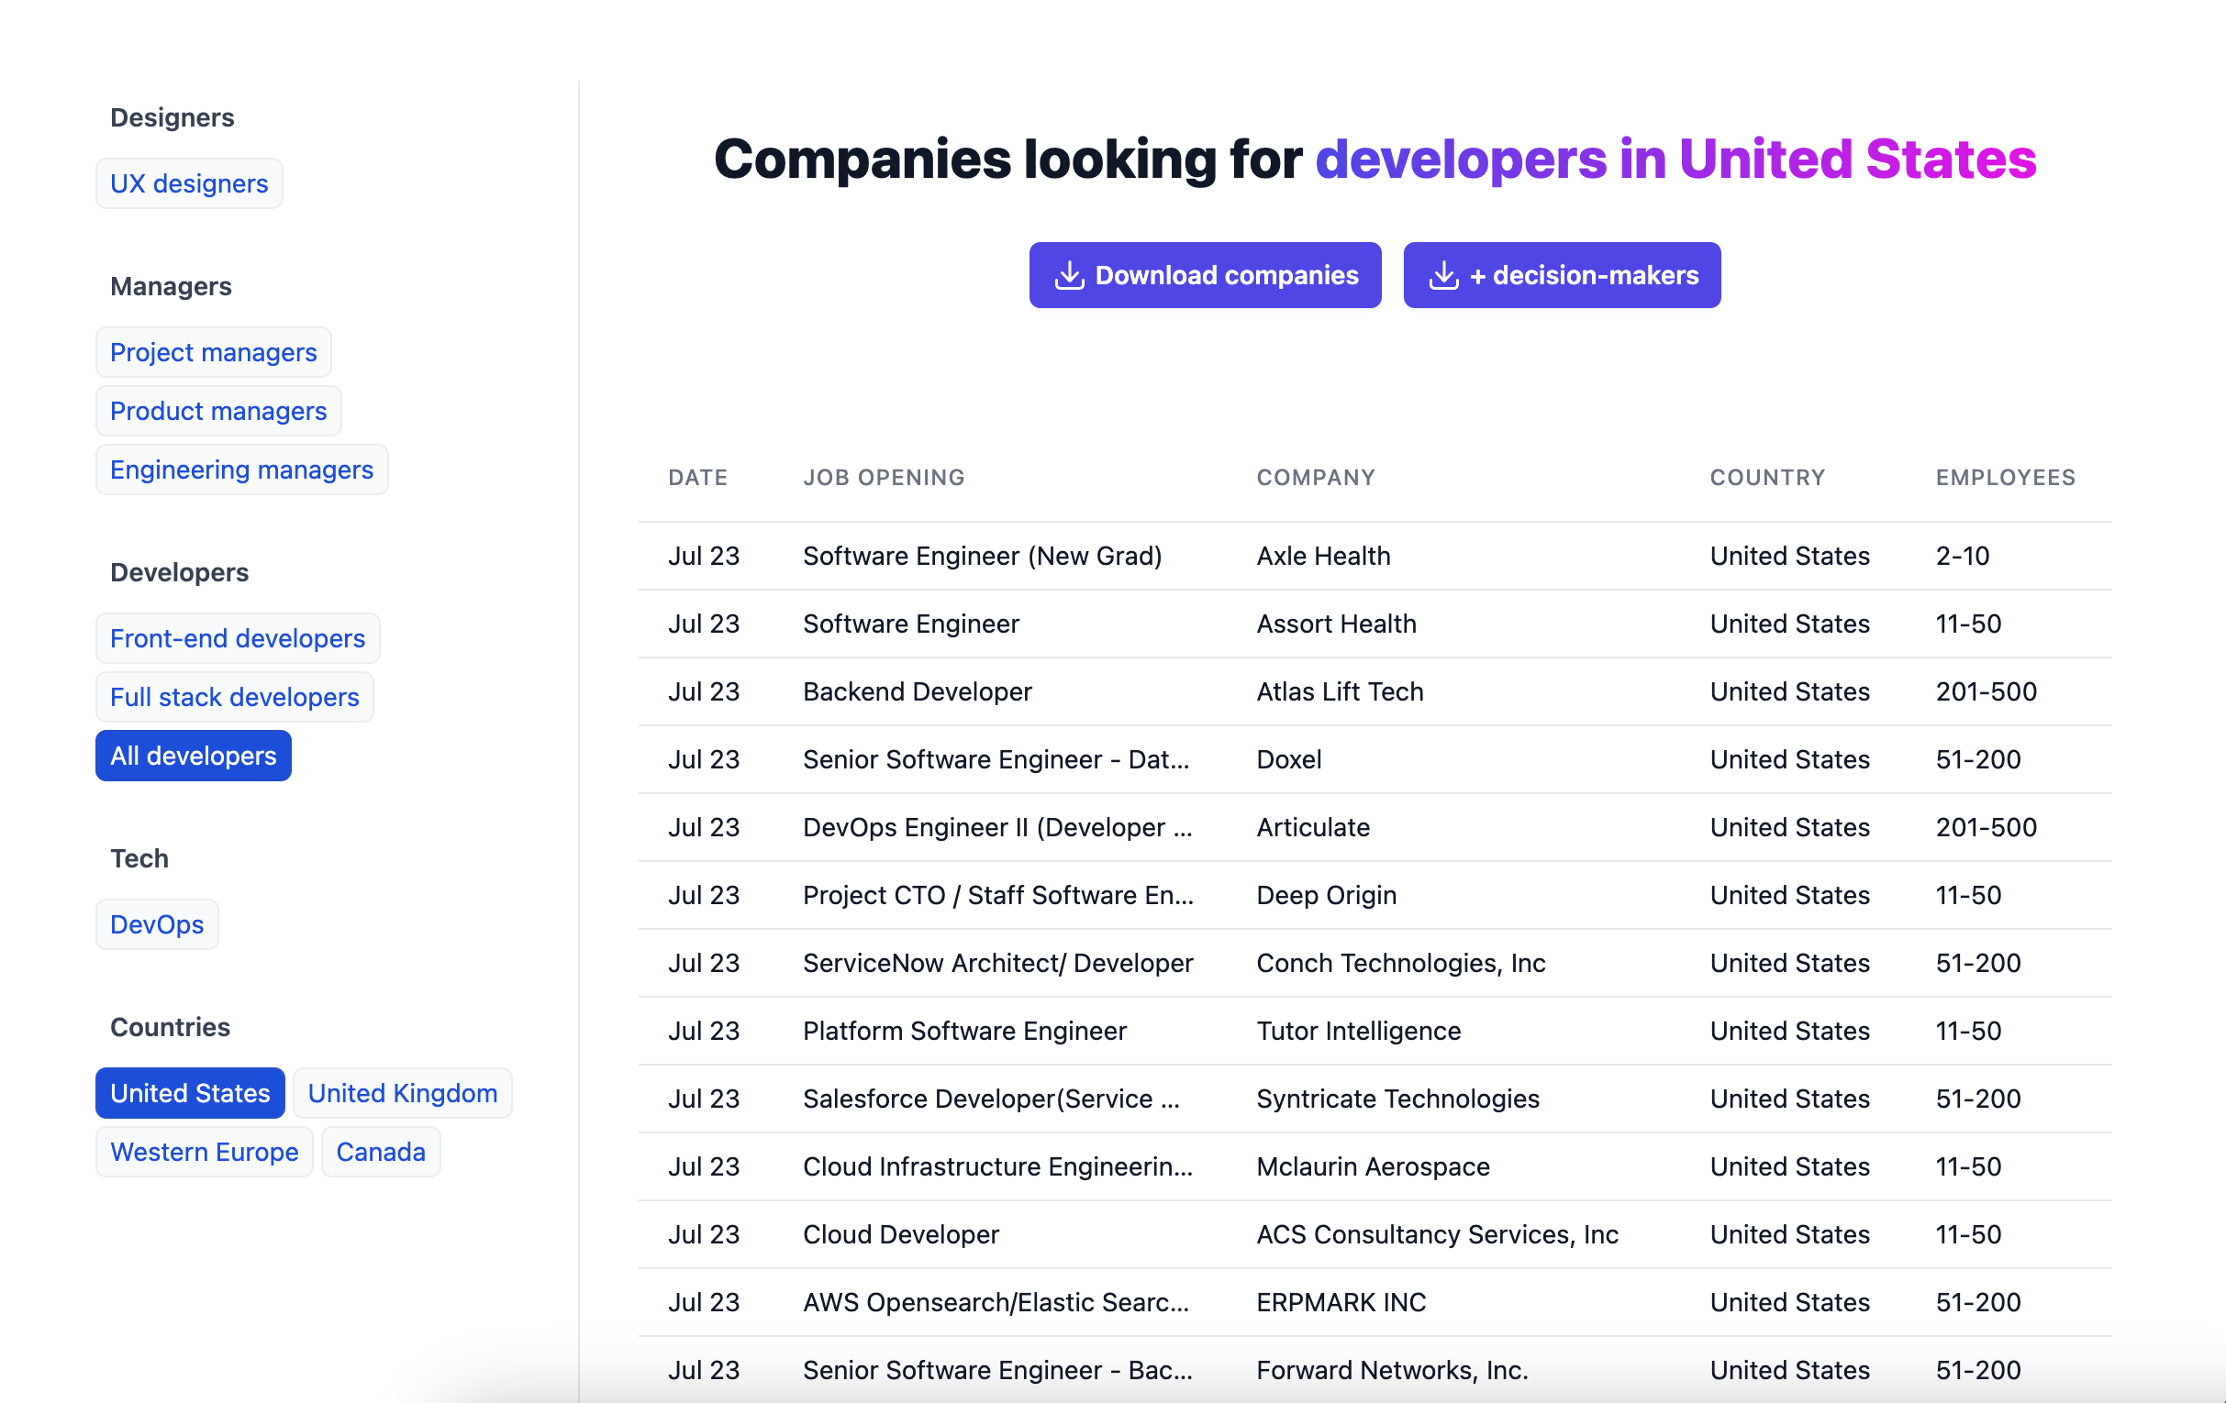Viewport: 2226px width, 1403px height.
Task: Choose the Engineering managers filter
Action: [x=241, y=470]
